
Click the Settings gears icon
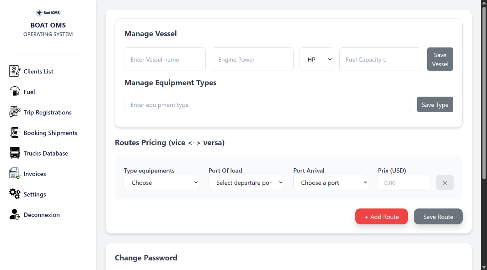15,194
